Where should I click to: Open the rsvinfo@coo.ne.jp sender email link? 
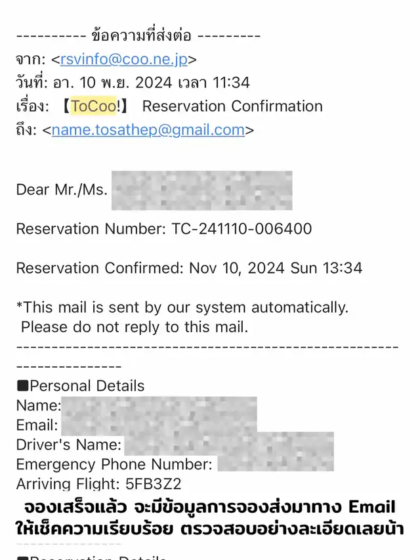point(123,59)
